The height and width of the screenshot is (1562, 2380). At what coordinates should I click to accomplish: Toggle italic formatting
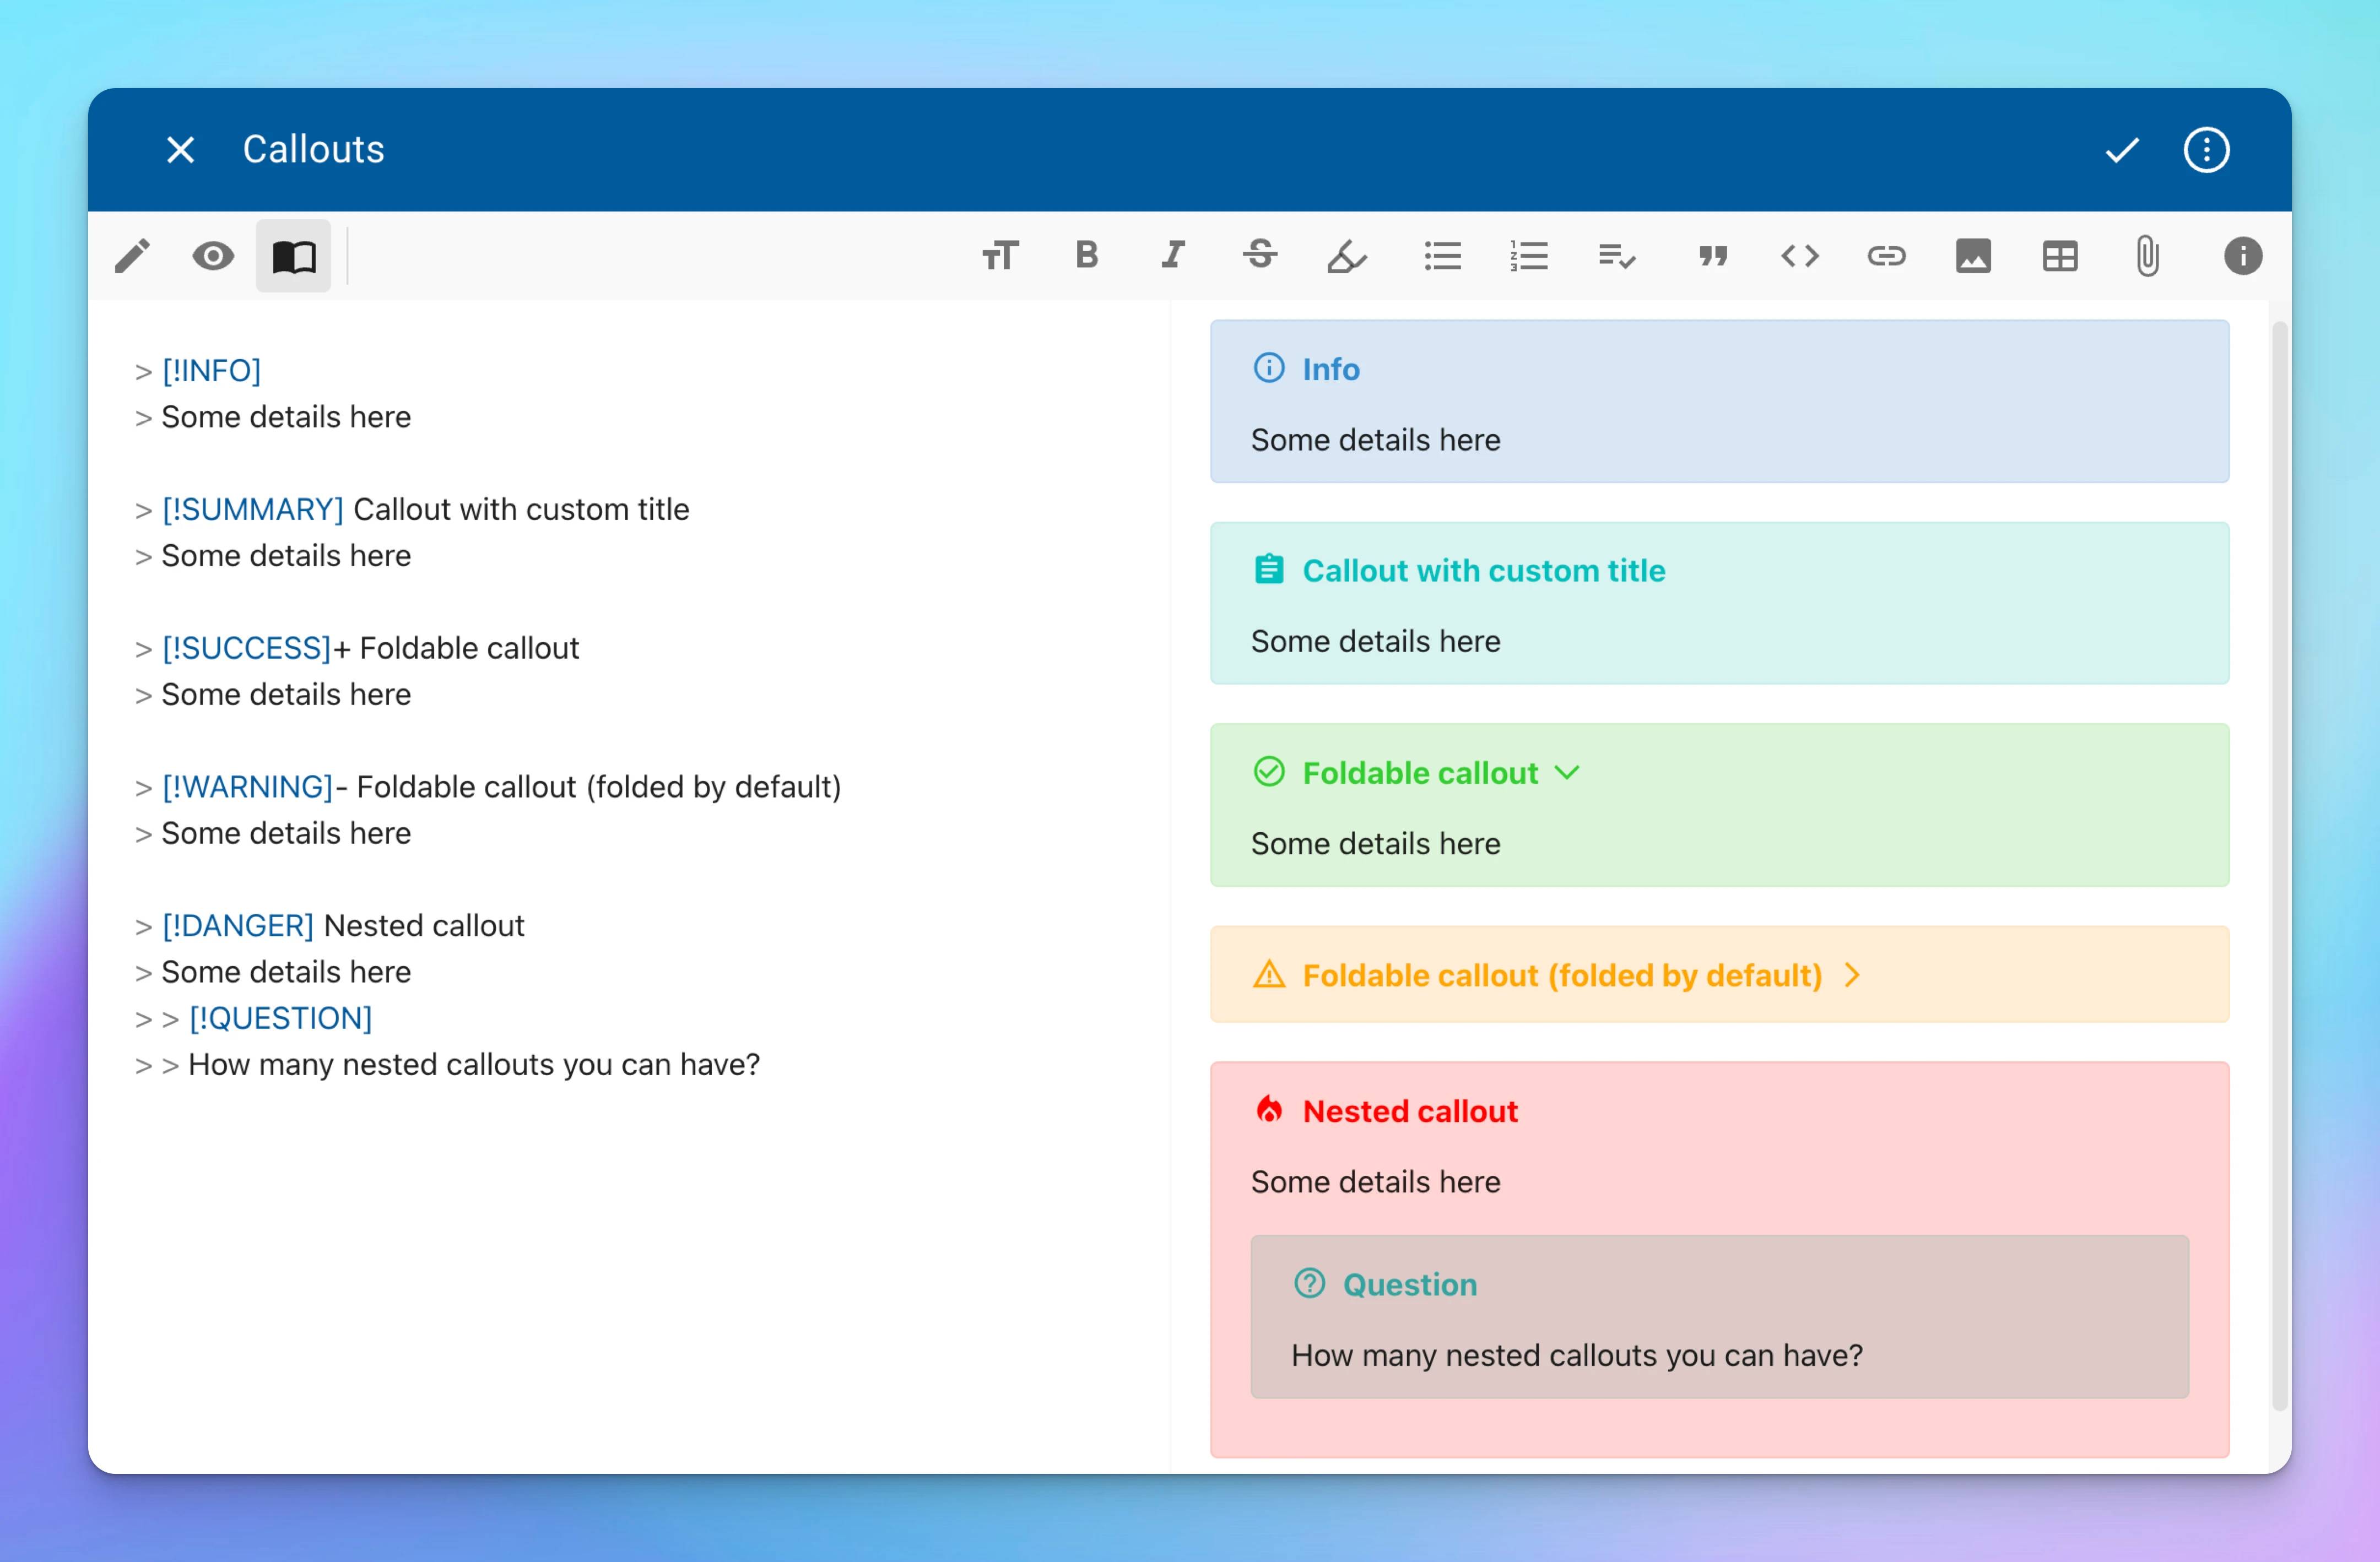1173,255
